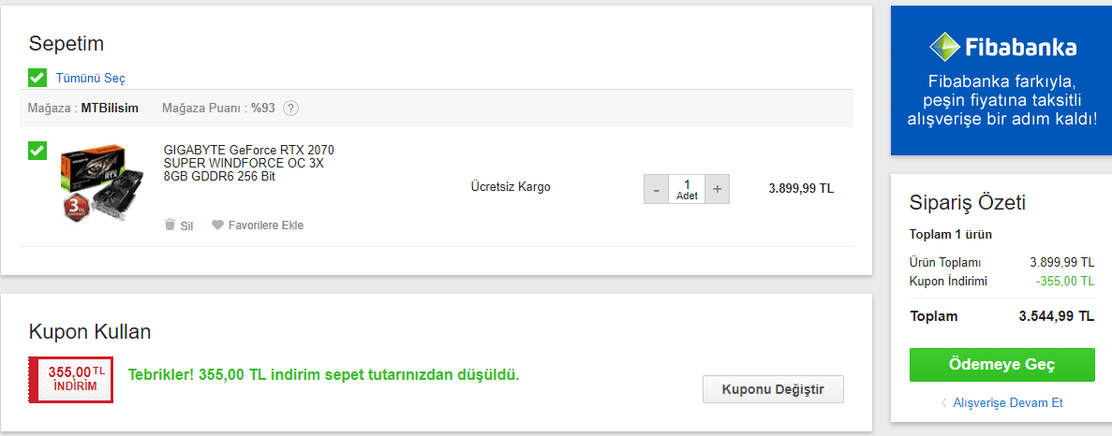
Task: Open the MTBilisim store page
Action: click(110, 108)
